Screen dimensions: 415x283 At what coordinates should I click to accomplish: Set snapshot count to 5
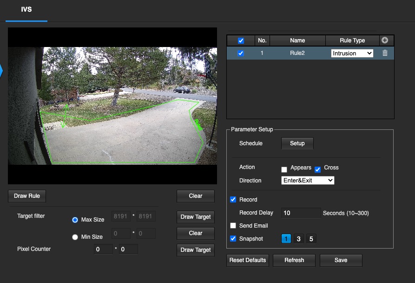[311, 239]
